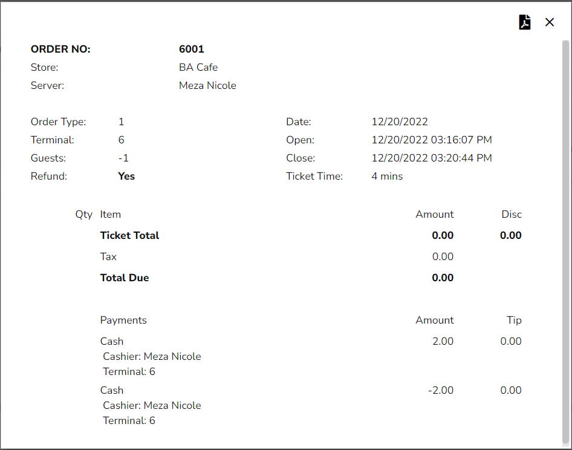Screen dimensions: 572x450
Task: Click the Tip column header
Action: pos(514,320)
